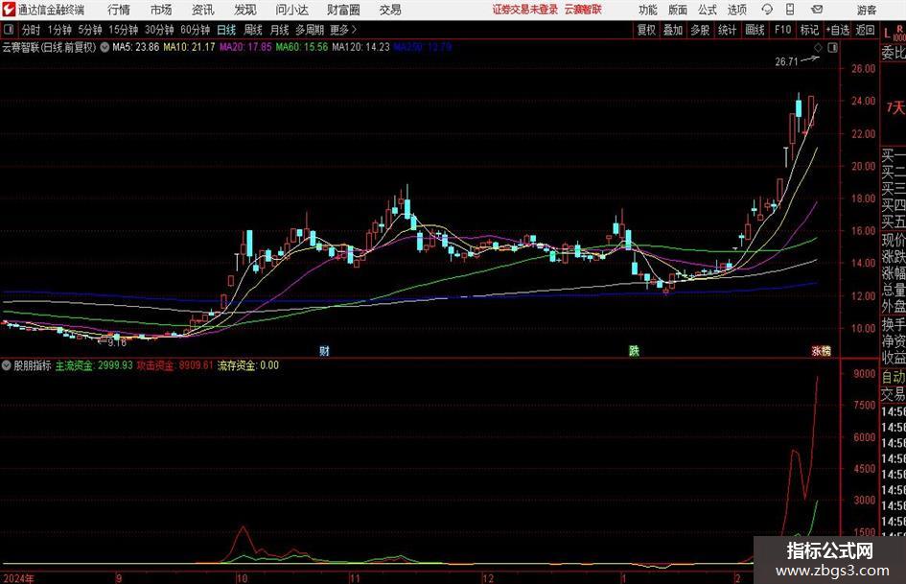Viewport: 906px width, 584px height.
Task: Click the L R indicator icon at the right edge
Action: [x=894, y=32]
